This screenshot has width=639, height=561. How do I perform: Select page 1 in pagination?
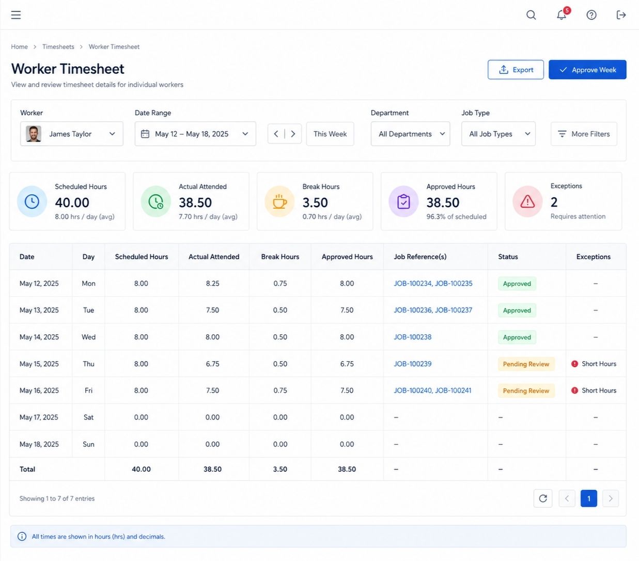click(589, 498)
